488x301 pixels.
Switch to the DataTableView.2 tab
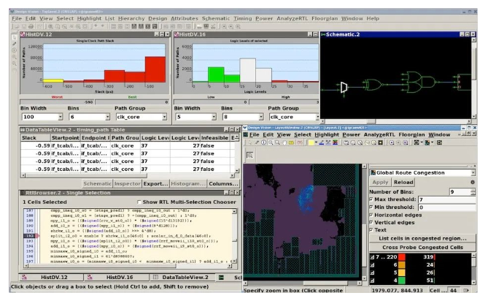click(x=182, y=278)
